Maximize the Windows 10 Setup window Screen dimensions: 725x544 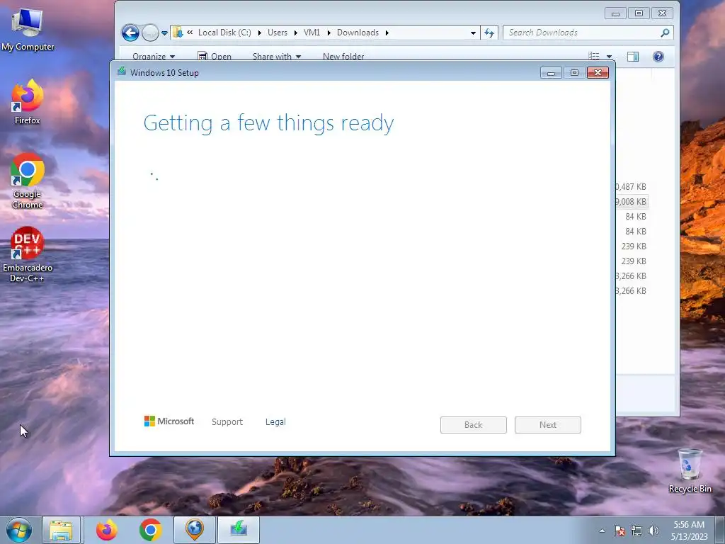click(x=574, y=73)
